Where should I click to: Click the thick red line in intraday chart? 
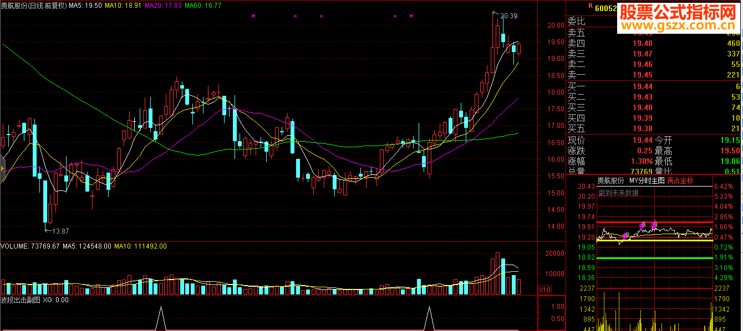tap(654, 222)
